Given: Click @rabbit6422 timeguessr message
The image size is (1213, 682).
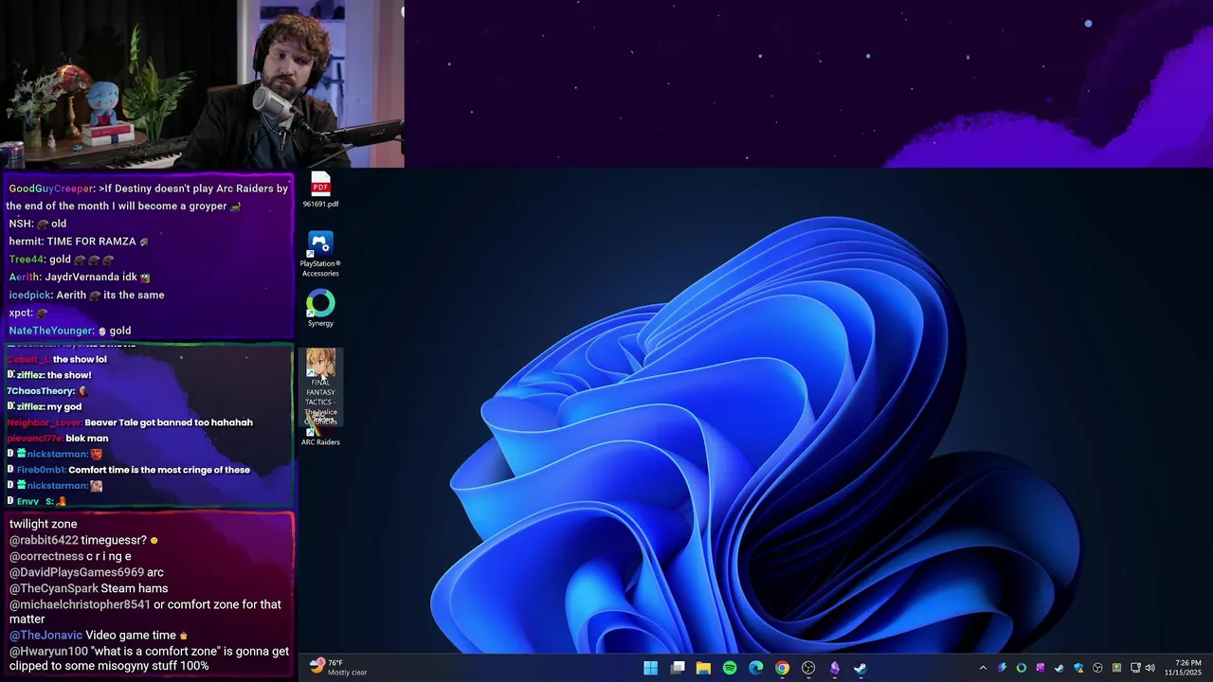Looking at the screenshot, I should (x=83, y=540).
